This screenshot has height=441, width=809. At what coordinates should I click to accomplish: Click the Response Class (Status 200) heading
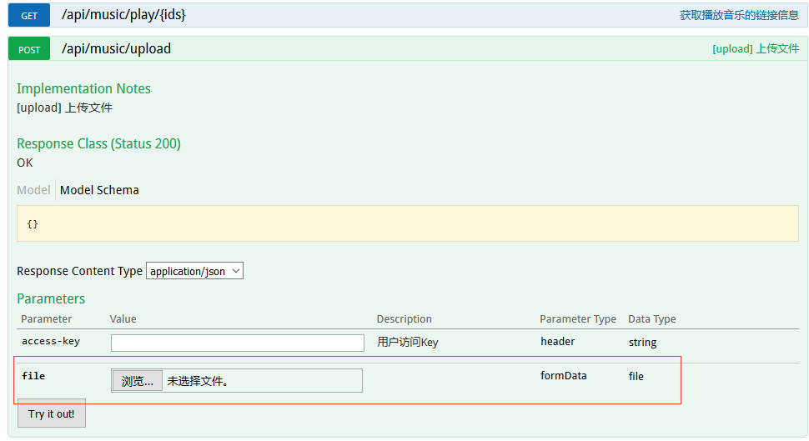(x=98, y=144)
